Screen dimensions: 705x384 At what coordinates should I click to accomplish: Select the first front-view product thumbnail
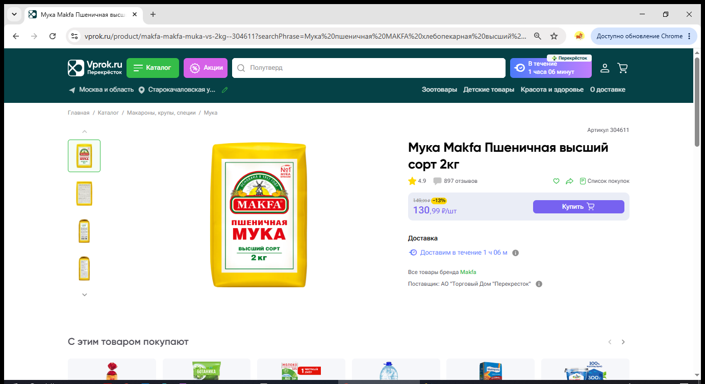pyautogui.click(x=84, y=156)
